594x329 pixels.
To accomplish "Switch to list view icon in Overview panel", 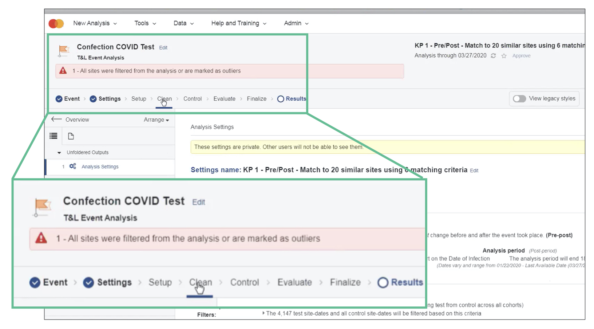I will pos(54,136).
